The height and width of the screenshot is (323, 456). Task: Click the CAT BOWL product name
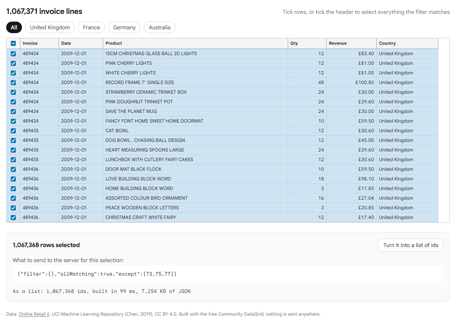tap(117, 131)
